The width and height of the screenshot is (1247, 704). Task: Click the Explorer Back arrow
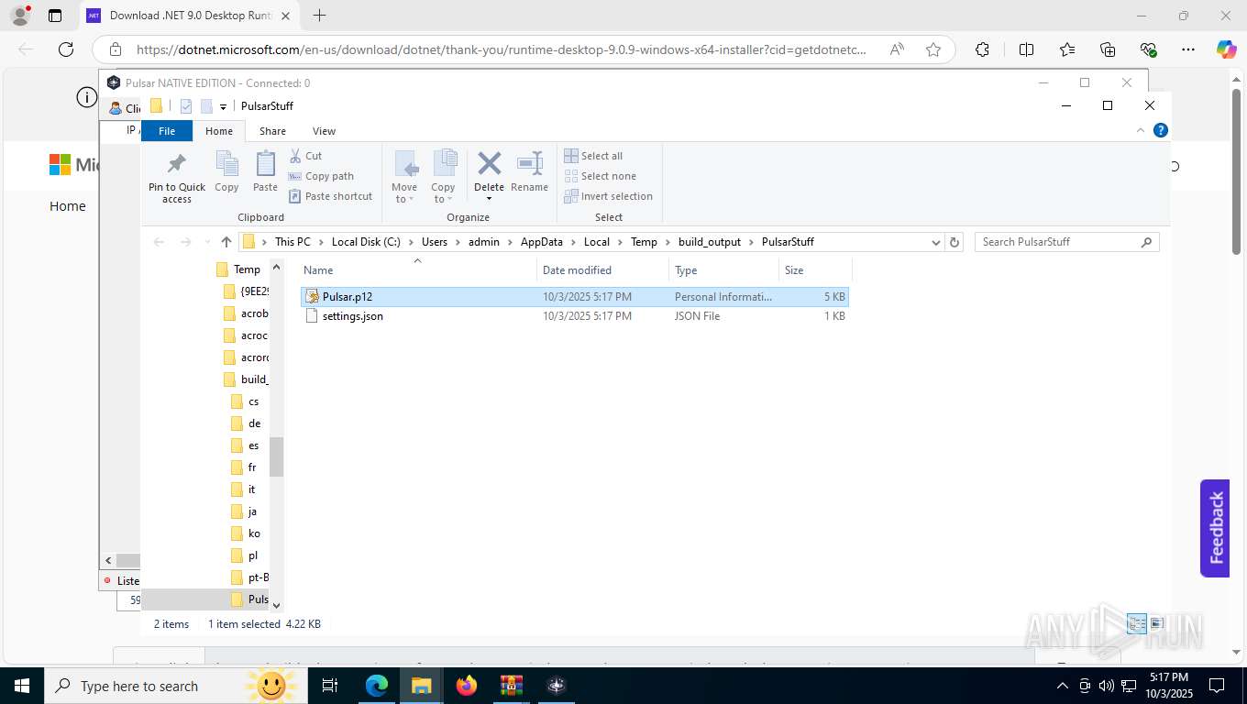click(x=159, y=242)
